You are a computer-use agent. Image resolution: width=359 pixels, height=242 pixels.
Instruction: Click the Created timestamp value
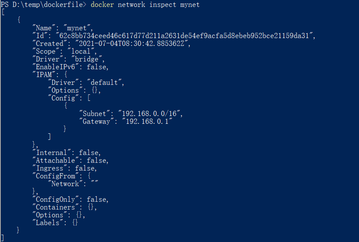pos(131,43)
